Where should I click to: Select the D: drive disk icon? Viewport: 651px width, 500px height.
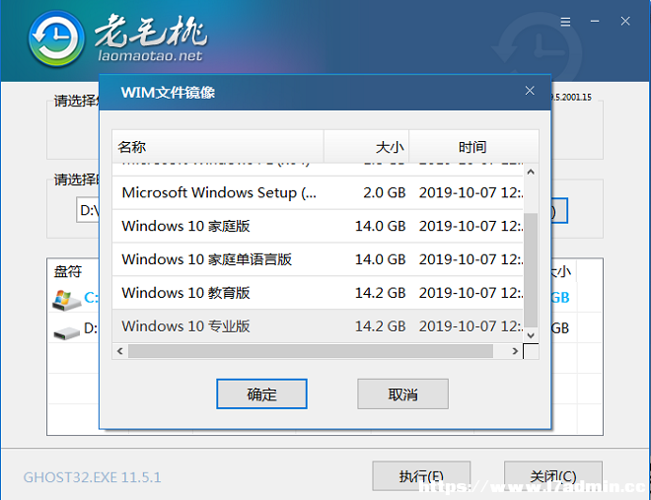pos(66,332)
